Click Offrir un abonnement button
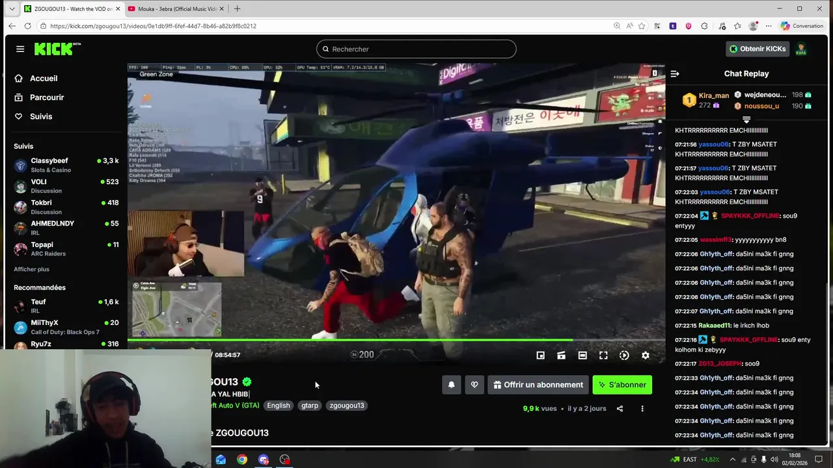 [x=538, y=385]
